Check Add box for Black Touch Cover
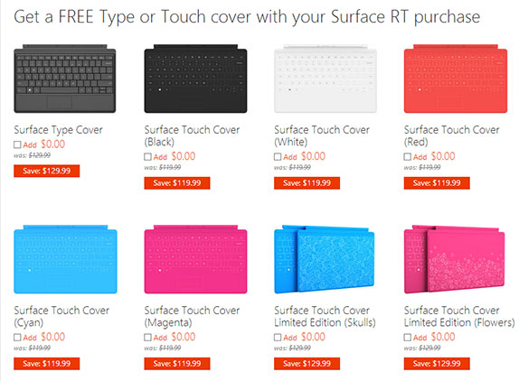Viewport: 519px width, 381px height. pos(147,157)
